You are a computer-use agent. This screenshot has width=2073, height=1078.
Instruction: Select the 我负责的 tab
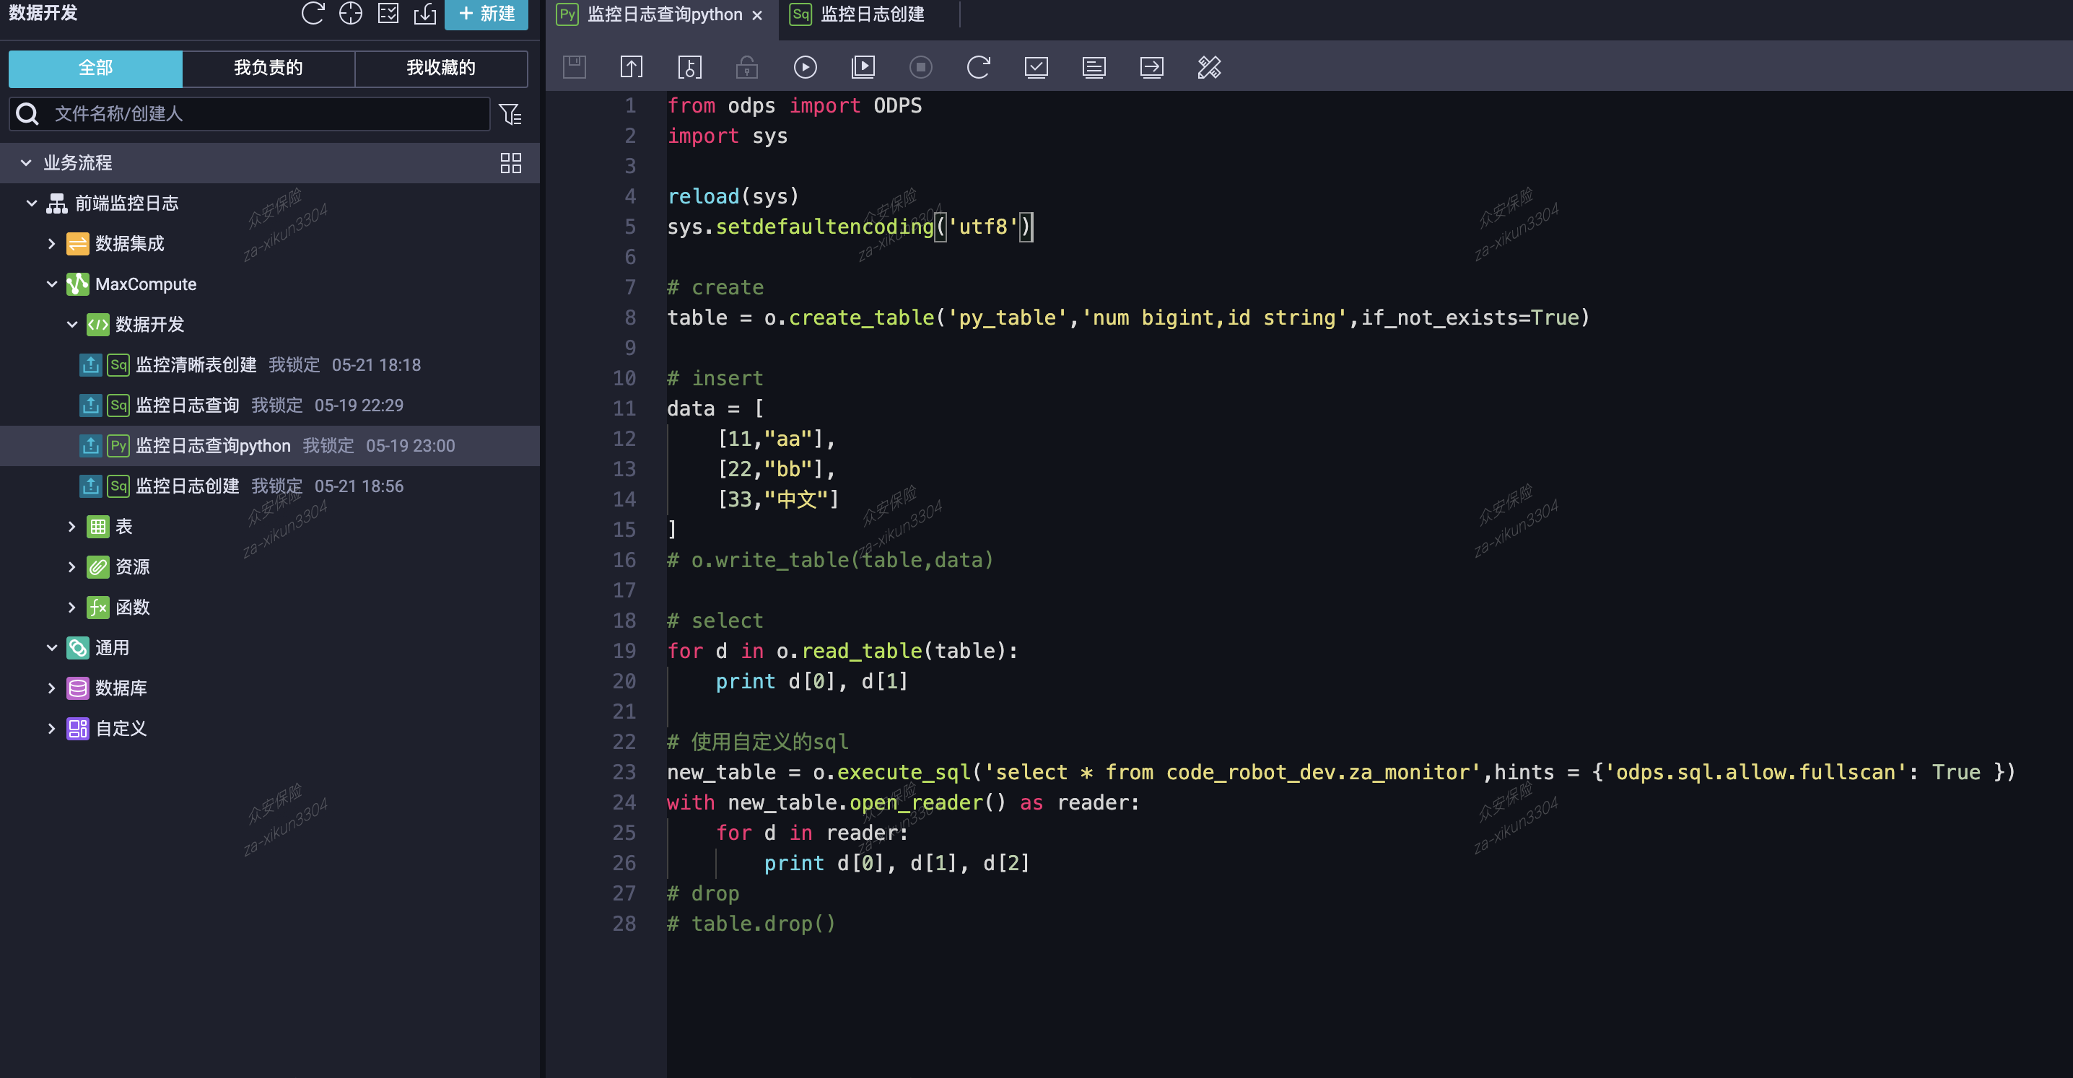pos(269,69)
